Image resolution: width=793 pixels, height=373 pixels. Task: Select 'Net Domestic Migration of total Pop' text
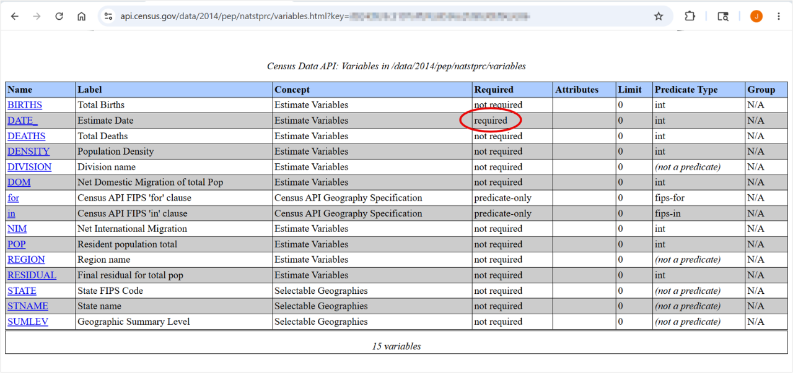(150, 182)
